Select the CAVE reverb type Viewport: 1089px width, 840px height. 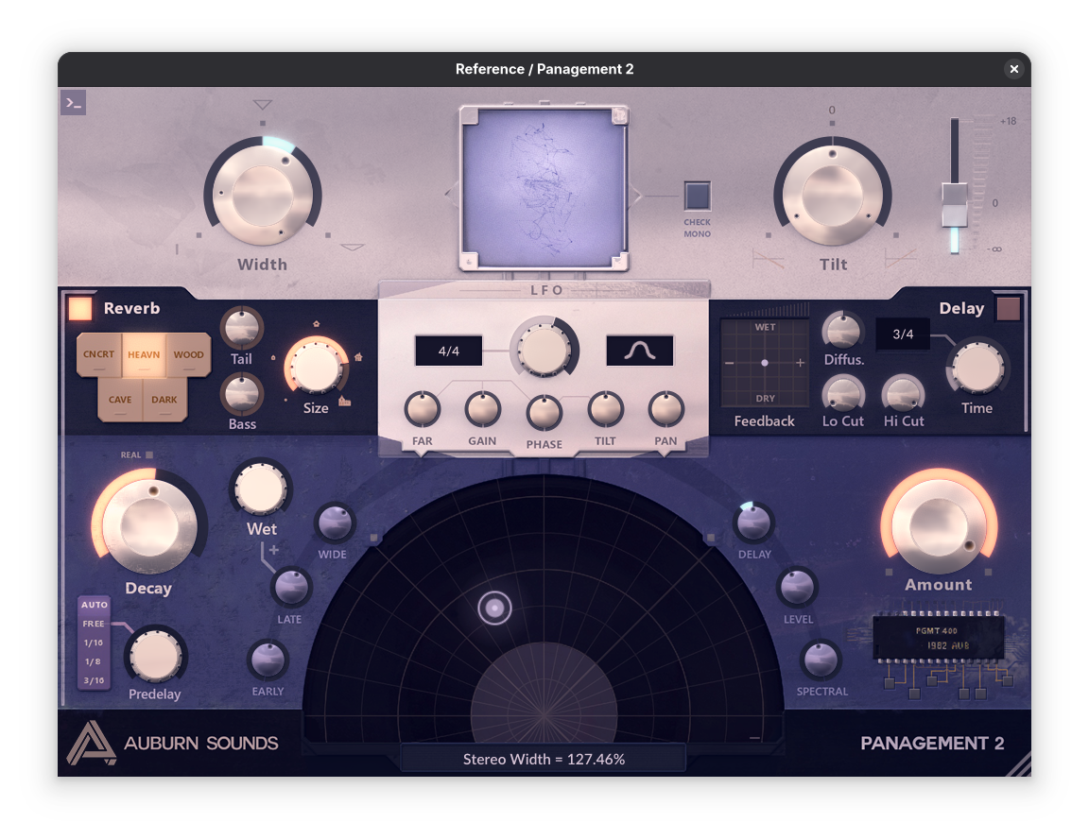click(x=120, y=401)
